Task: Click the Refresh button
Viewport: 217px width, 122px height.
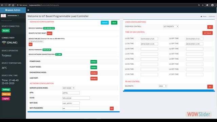Action: 105,23
